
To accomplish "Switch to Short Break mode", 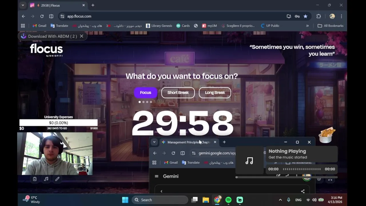I will (178, 92).
